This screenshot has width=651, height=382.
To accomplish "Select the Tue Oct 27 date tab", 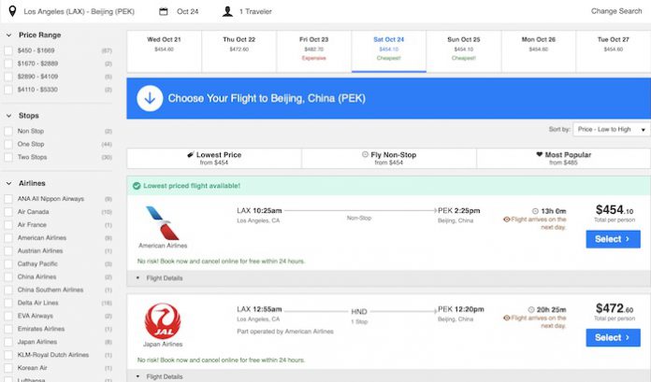I will pos(614,51).
